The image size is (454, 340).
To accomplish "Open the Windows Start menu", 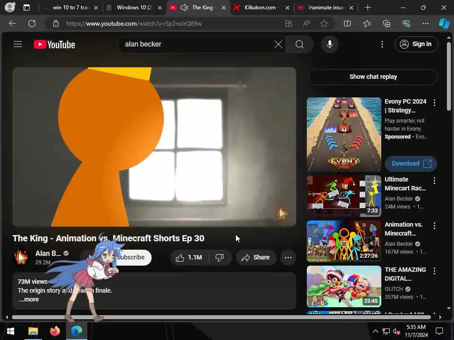I will pyautogui.click(x=11, y=331).
